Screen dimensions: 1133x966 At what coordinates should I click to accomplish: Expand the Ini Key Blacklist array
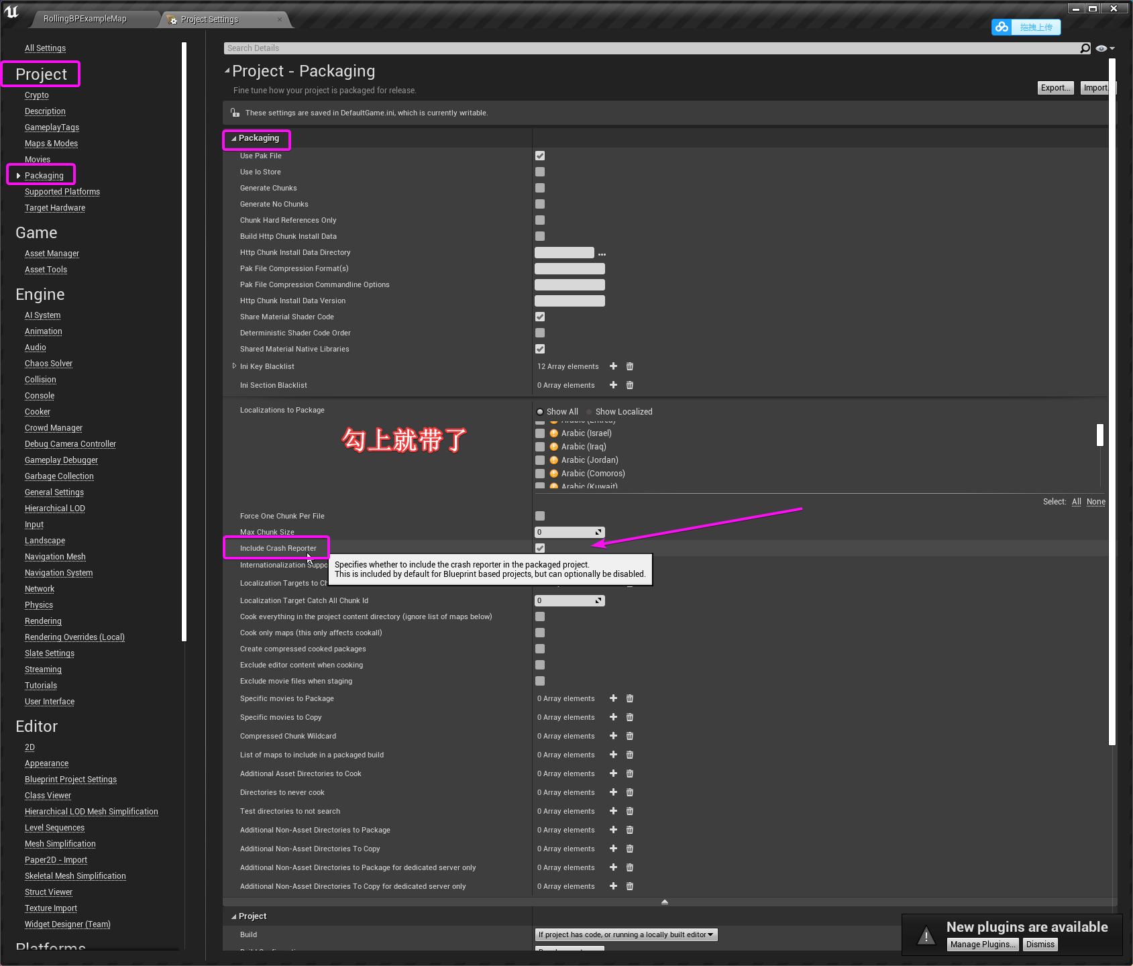(x=233, y=366)
